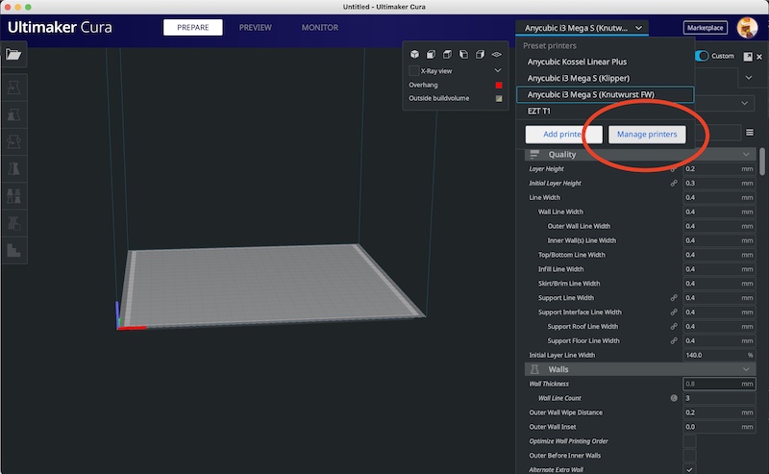Viewport: 769px width, 474px height.
Task: Switch to the PREPARE stage
Action: 193,28
